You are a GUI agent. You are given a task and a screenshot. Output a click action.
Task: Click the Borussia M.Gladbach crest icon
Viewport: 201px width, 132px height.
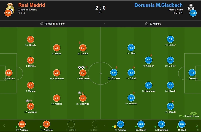pos(191,8)
